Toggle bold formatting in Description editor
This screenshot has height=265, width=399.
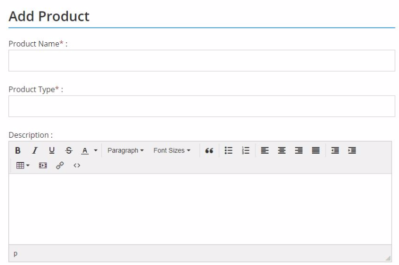[x=18, y=150]
